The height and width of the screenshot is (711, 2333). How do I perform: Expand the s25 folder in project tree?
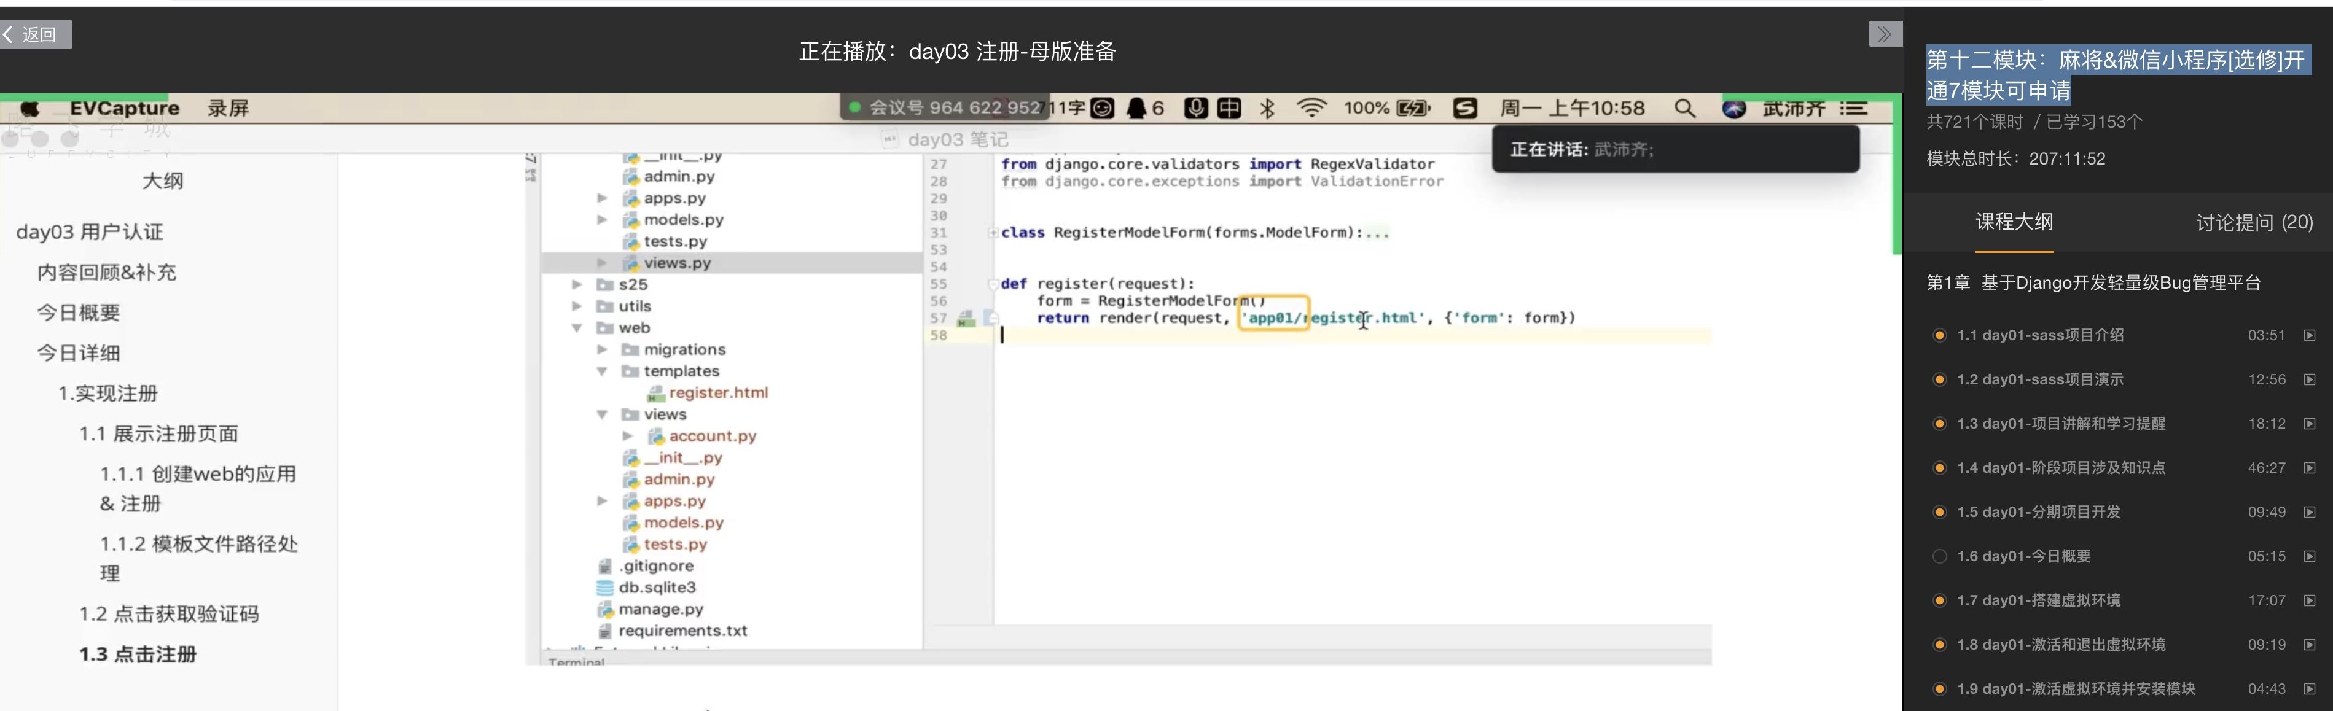click(x=577, y=284)
